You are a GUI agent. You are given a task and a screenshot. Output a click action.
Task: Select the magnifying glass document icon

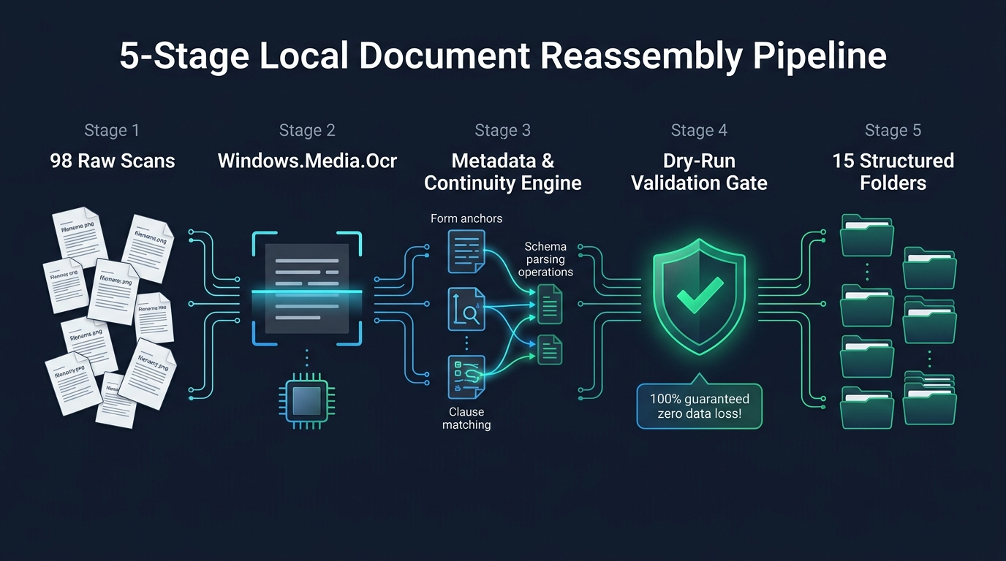466,308
